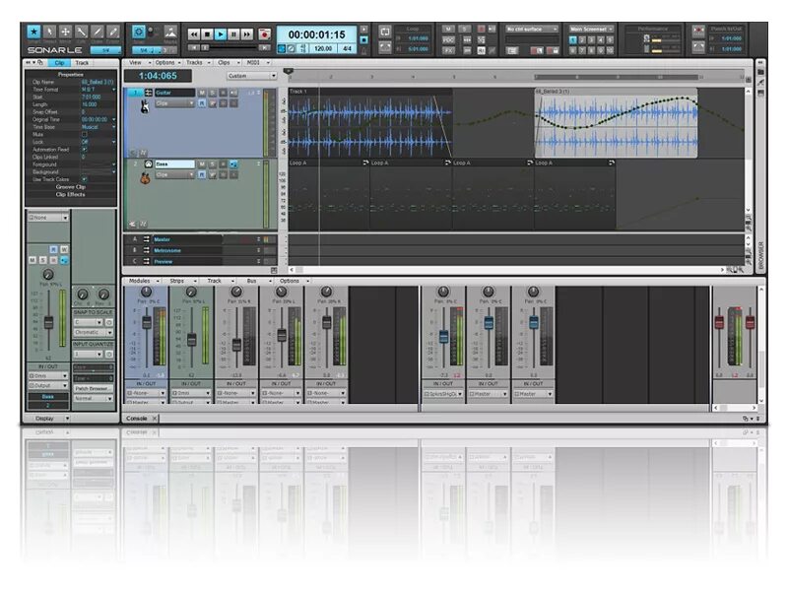Open the Guitar track Clips edit filter dropdown
The width and height of the screenshot is (788, 591).
pyautogui.click(x=175, y=103)
